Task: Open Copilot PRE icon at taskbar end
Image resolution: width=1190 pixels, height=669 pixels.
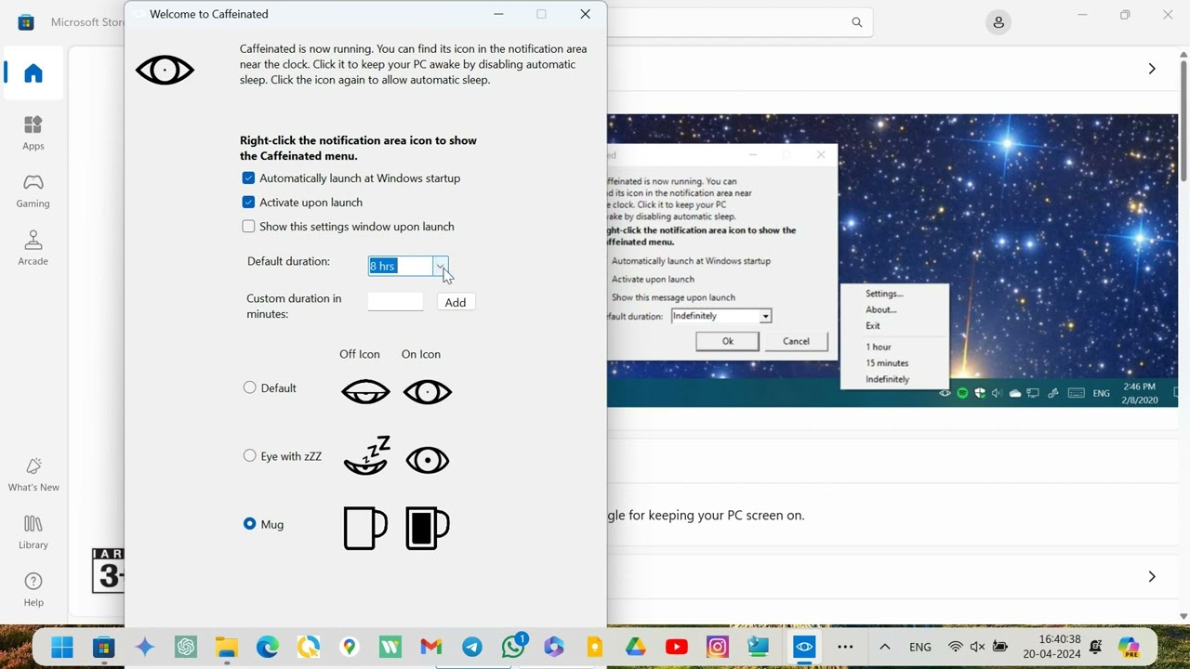Action: pos(1129,647)
